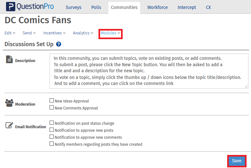This screenshot has height=168, width=251.
Task: Tick Notification to approve new comments
Action: point(52,137)
